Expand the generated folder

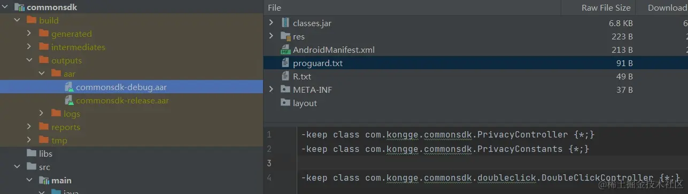pyautogui.click(x=30, y=34)
